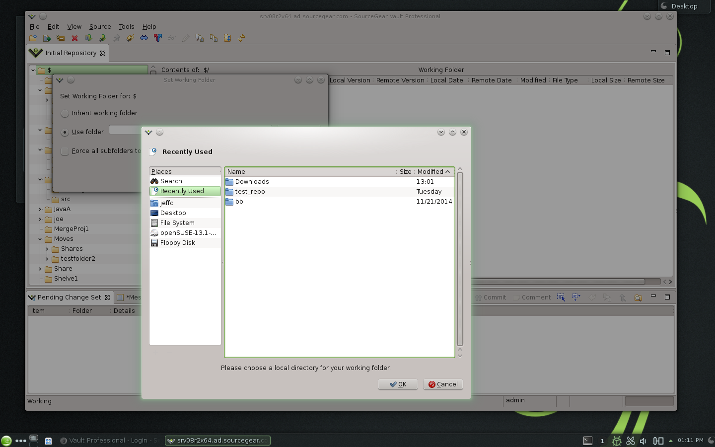Click the Vault Professional - Login taskbar button

click(108, 441)
